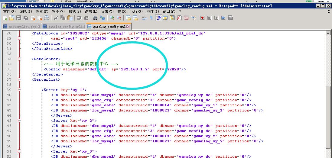Open the 语言(L) menu

(x=91, y=11)
